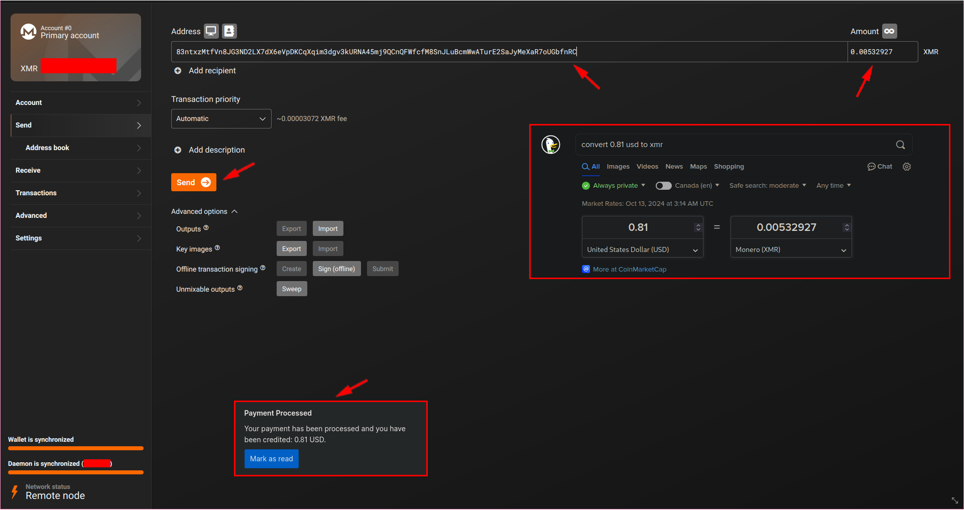Viewport: 964px width, 510px height.
Task: Open DuckDuckGo settings gear
Action: pos(907,167)
